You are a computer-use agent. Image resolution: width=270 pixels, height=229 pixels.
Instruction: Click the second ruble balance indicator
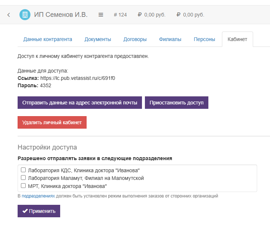click(190, 15)
